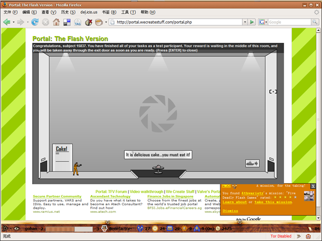Screen dimensions: 322x241
Task: Open del.icio.us bookmarks toolbar icon
Action: click(x=67, y=22)
